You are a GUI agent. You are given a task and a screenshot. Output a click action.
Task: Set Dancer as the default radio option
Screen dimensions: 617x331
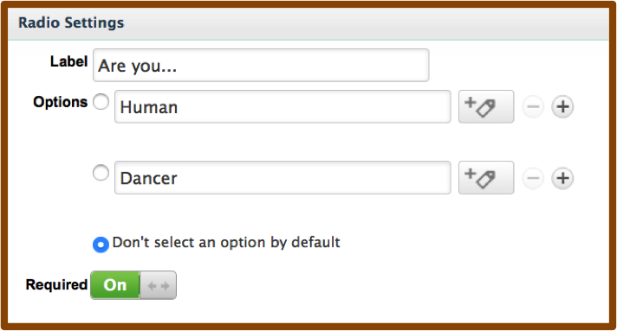tap(101, 173)
